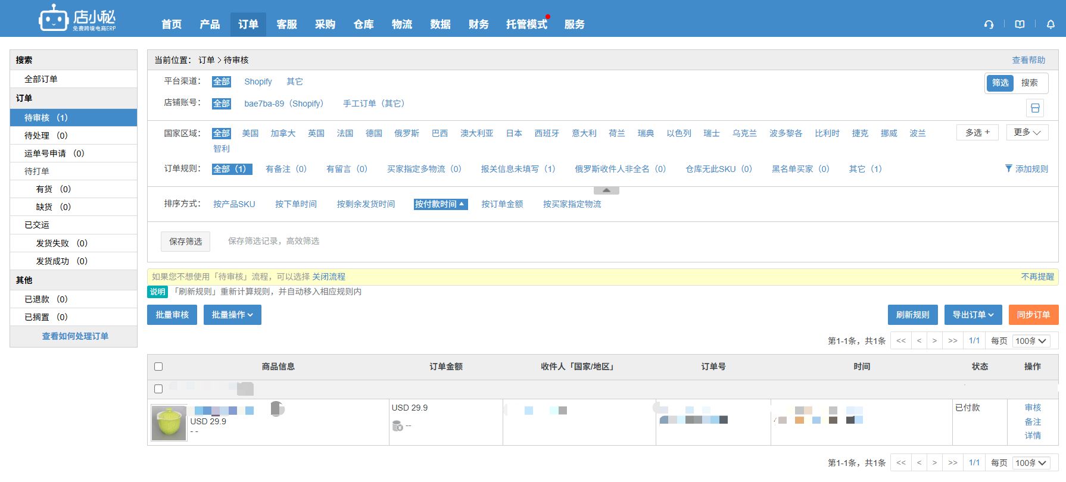This screenshot has width=1066, height=482.
Task: Open the 财务 menu
Action: point(479,24)
